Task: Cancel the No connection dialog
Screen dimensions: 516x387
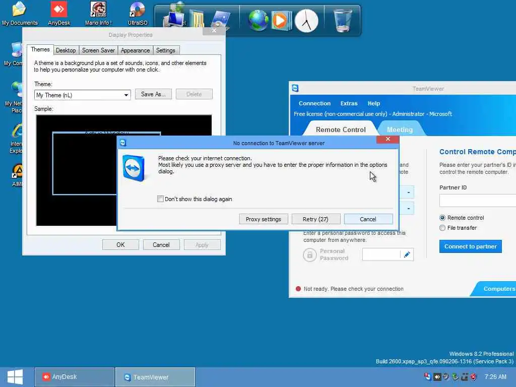Action: pos(368,219)
